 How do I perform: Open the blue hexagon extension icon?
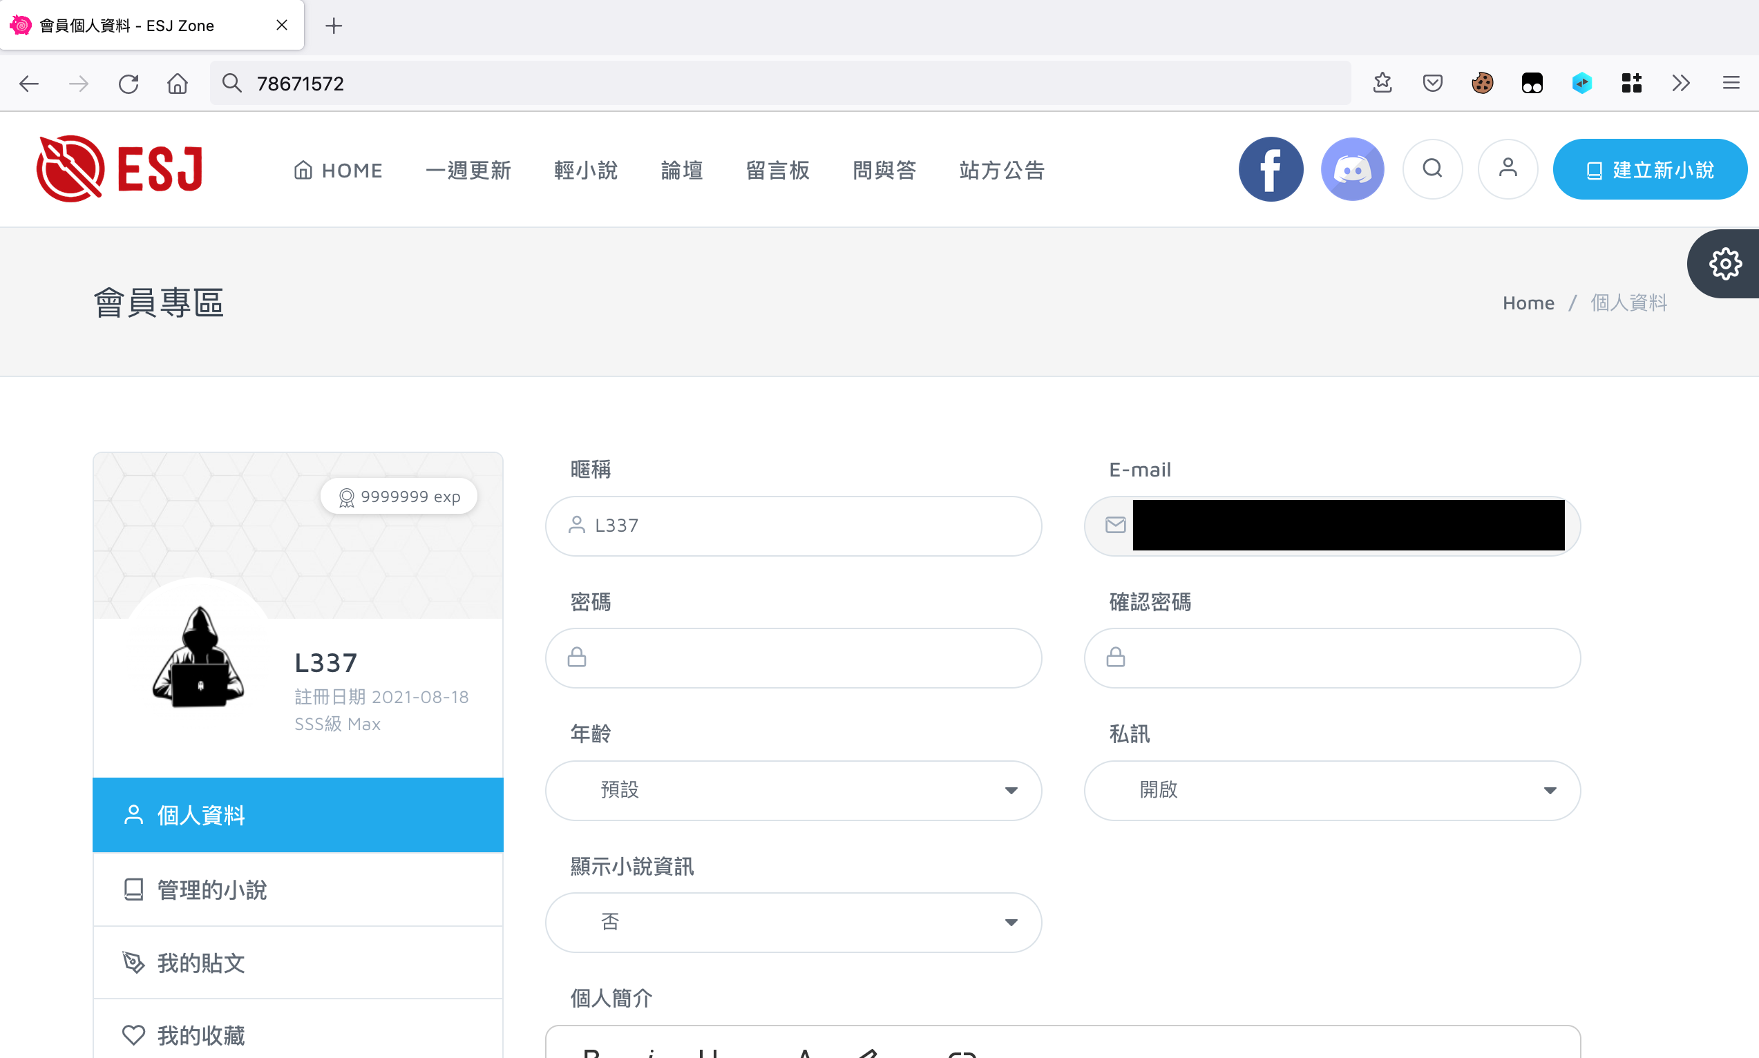(1581, 83)
